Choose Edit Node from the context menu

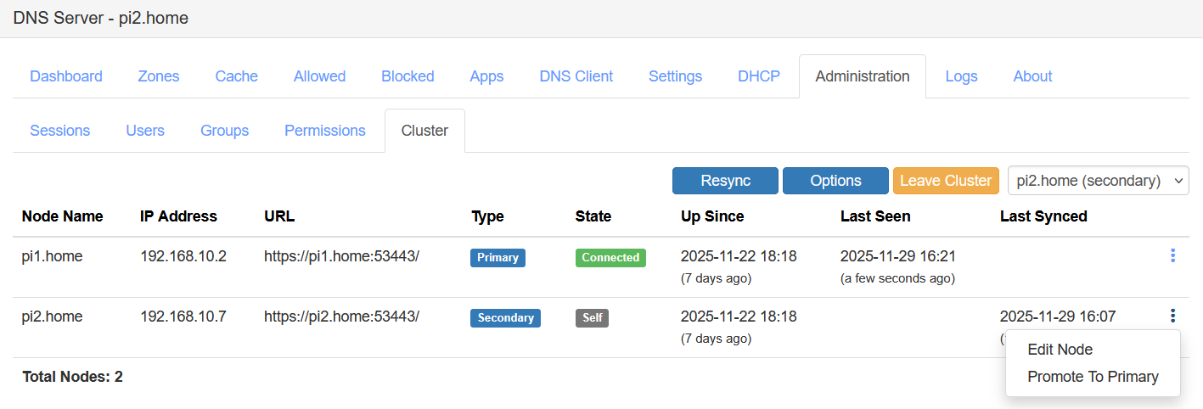click(1060, 350)
